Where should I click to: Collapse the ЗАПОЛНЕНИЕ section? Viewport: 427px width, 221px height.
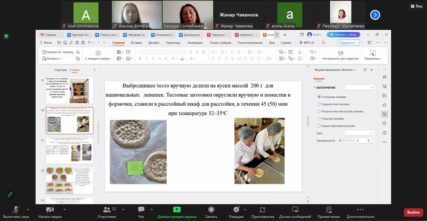[x=315, y=88]
